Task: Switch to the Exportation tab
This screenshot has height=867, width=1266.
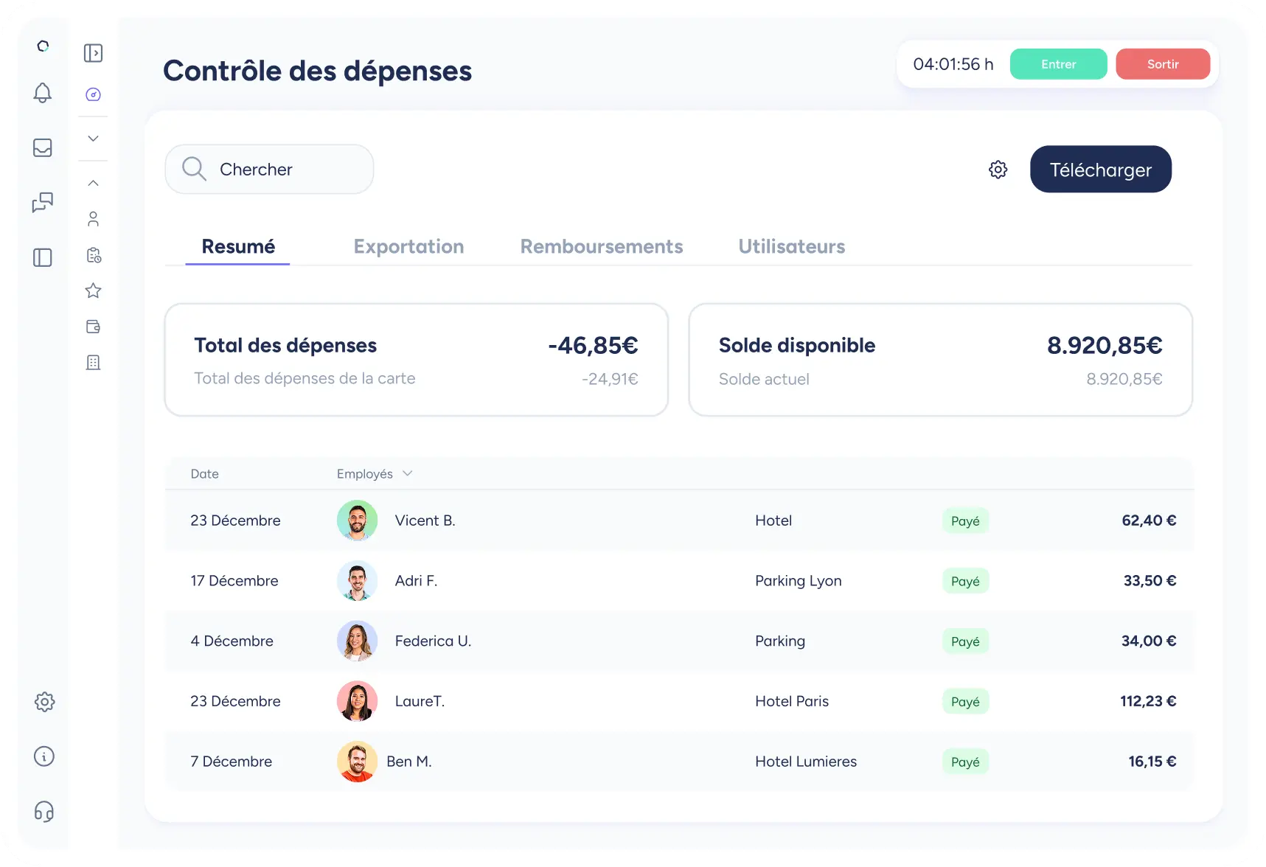Action: click(x=408, y=246)
